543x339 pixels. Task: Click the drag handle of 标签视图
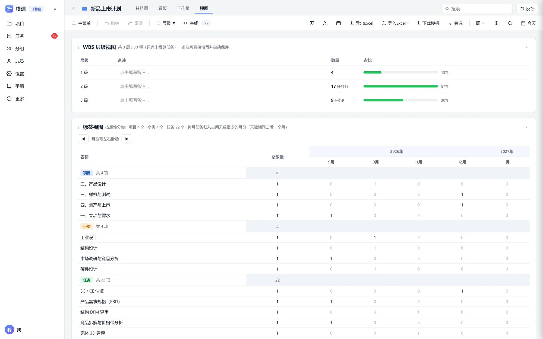tap(79, 127)
